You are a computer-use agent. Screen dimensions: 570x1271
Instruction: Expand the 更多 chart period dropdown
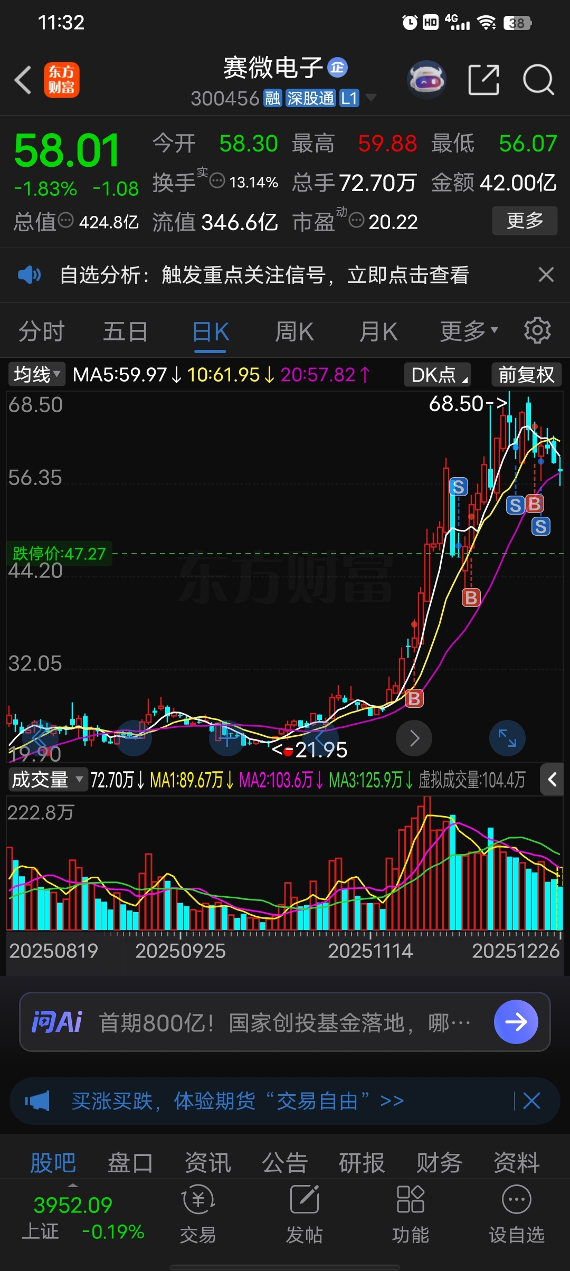click(469, 331)
